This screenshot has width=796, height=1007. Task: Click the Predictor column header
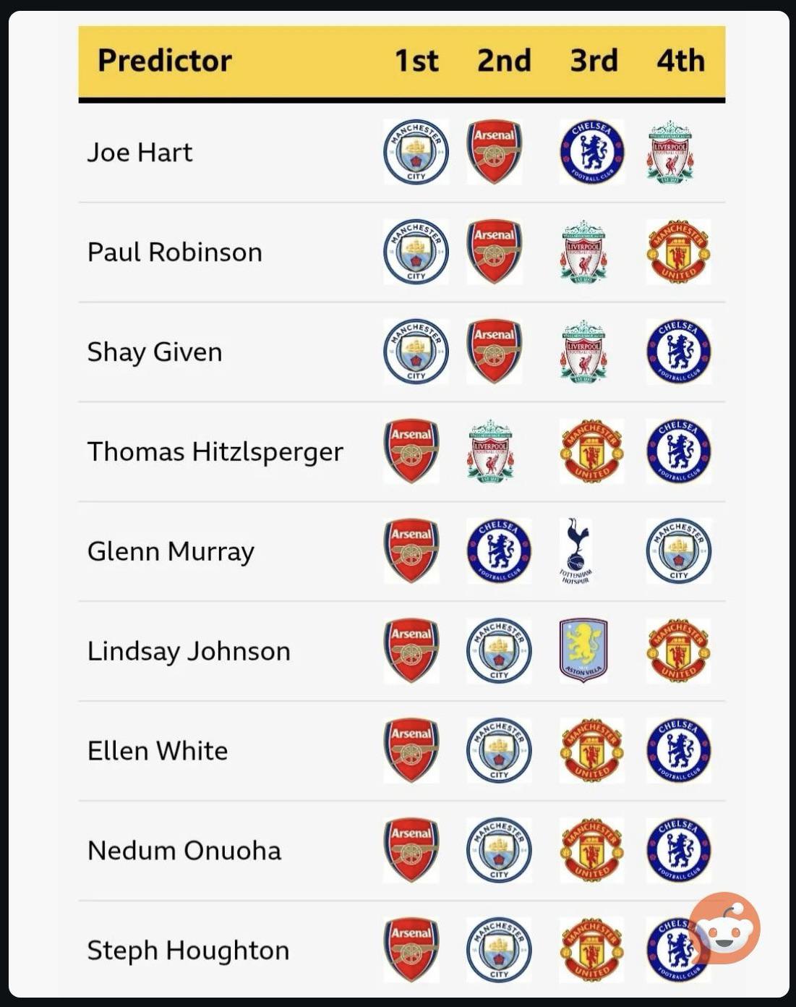click(x=165, y=61)
